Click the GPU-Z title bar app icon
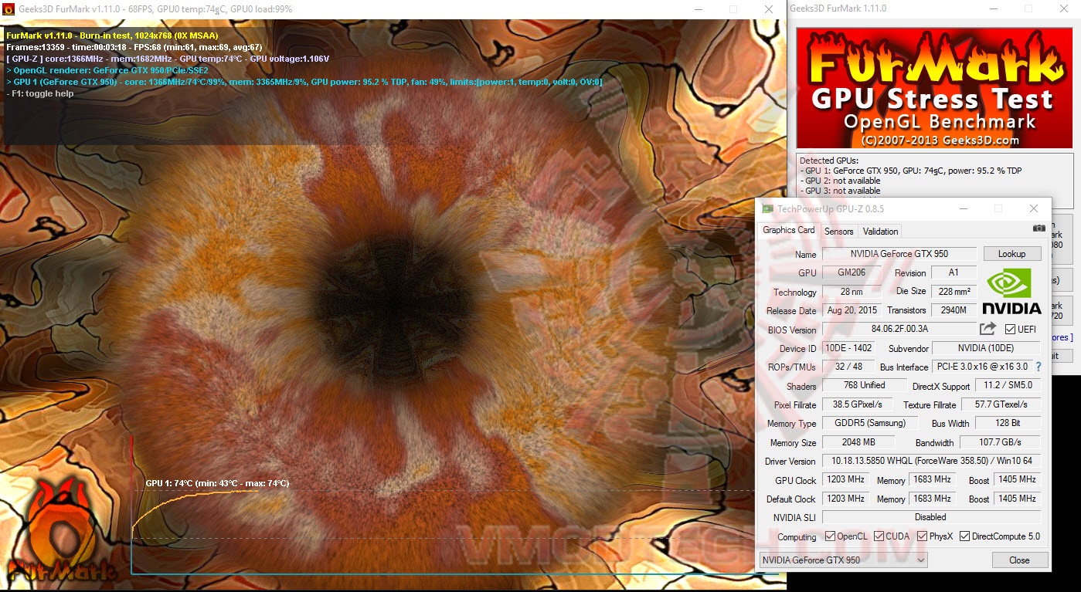The width and height of the screenshot is (1081, 592). point(767,209)
